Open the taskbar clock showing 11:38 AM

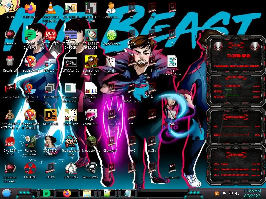point(252,193)
